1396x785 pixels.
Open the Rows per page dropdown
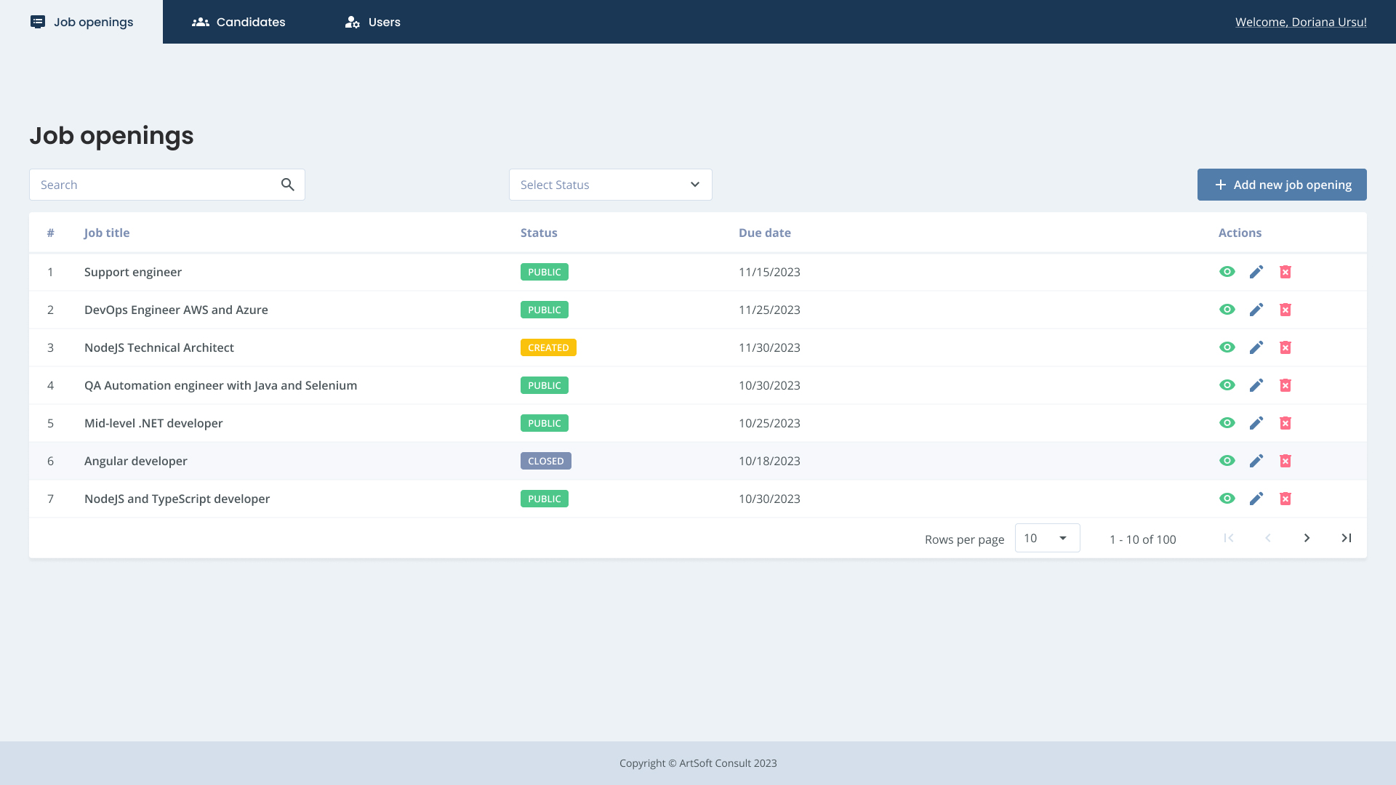(1047, 538)
